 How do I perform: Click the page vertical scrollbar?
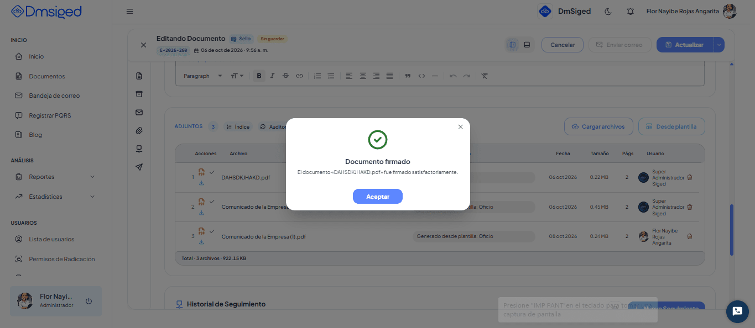pos(732,230)
